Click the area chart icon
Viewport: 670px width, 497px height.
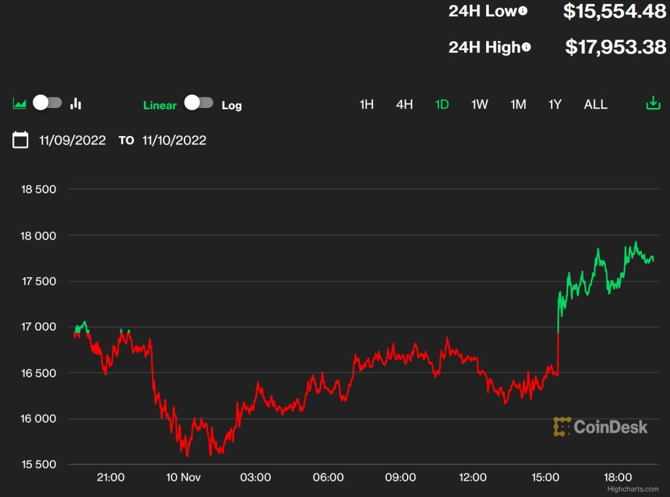pos(20,103)
